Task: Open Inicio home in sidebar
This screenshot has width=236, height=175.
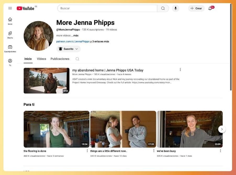Action: point(10,21)
